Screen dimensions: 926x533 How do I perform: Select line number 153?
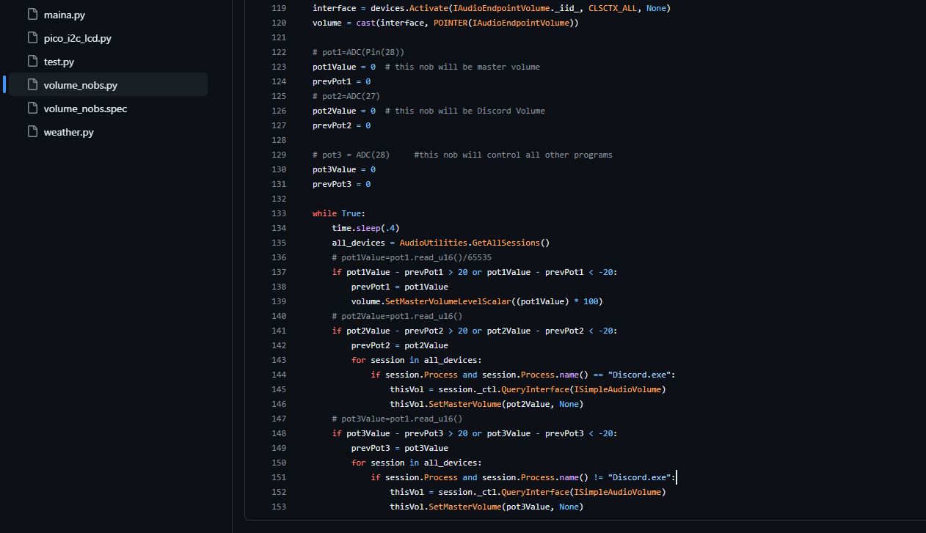click(279, 507)
